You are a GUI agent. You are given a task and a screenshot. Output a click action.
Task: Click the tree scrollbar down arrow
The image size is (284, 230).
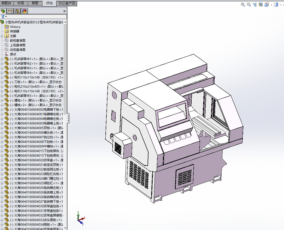click(65, 228)
